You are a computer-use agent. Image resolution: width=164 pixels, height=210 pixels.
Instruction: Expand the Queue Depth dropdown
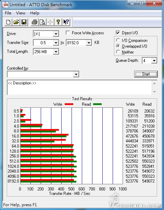coord(154,61)
